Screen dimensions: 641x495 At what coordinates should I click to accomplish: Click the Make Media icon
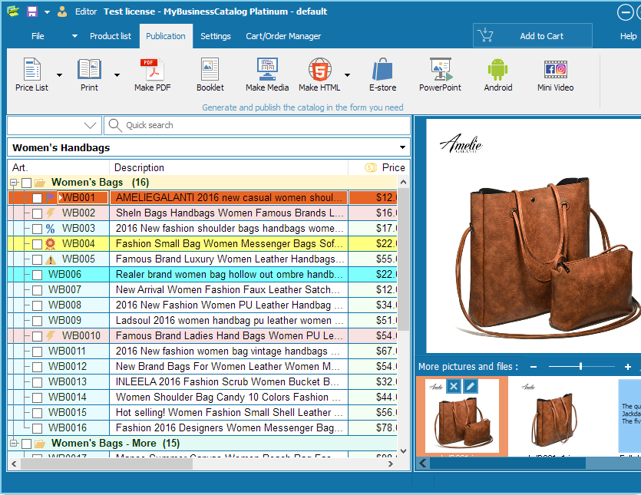(267, 74)
